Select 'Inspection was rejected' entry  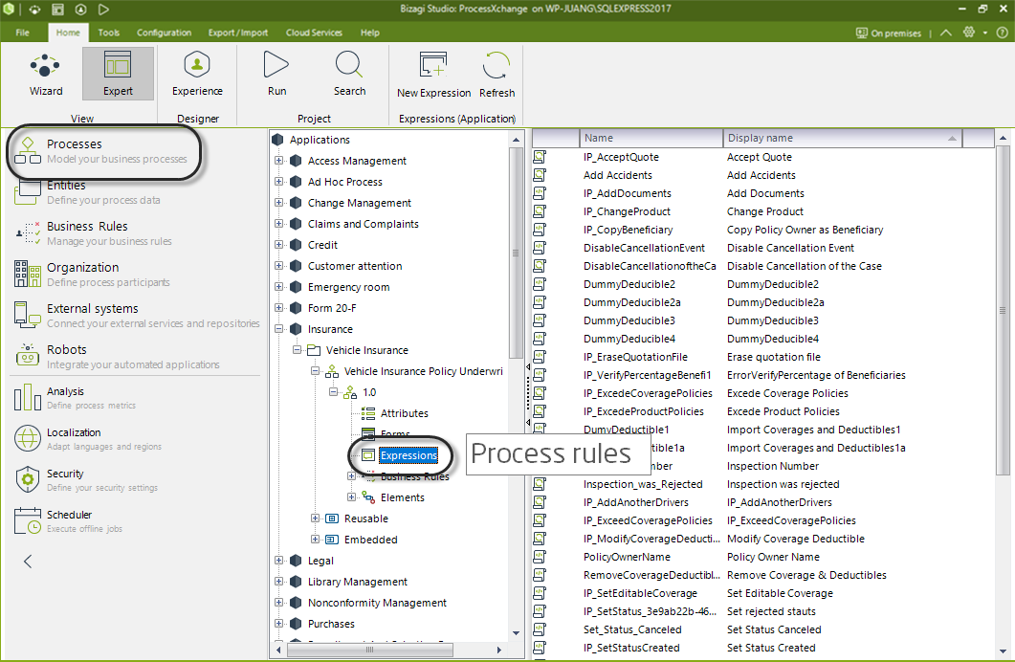coord(783,484)
